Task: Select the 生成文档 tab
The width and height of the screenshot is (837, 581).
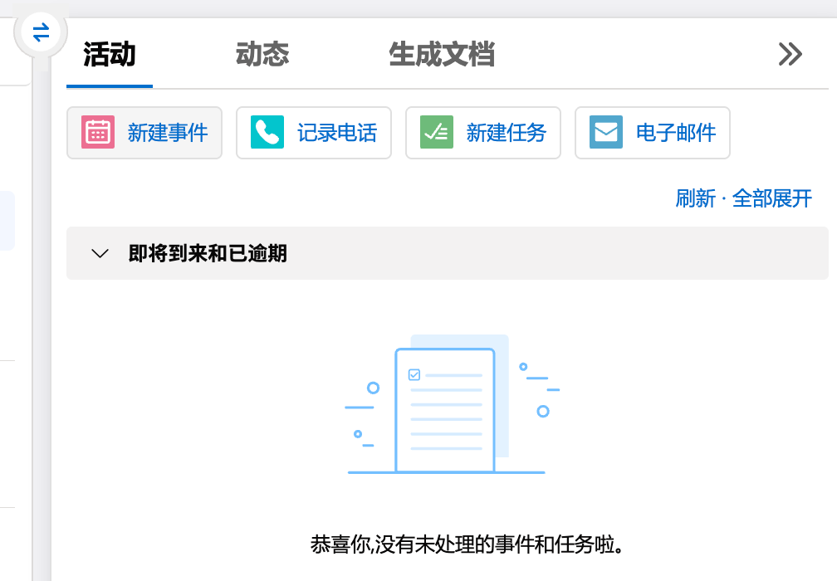Action: 442,55
